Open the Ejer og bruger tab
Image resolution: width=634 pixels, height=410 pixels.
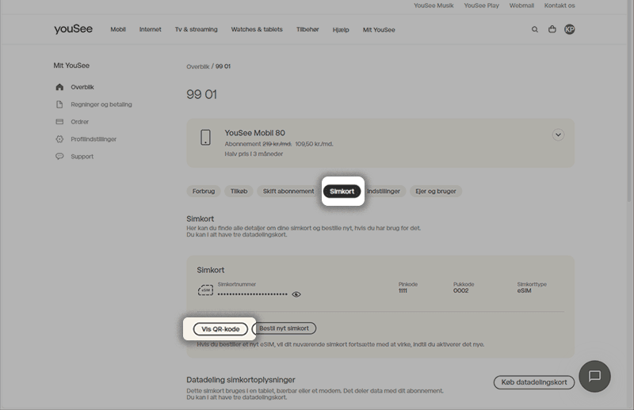click(x=437, y=192)
